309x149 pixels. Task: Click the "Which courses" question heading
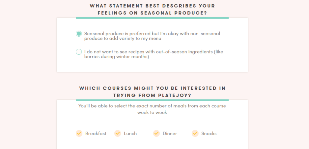tap(152, 92)
